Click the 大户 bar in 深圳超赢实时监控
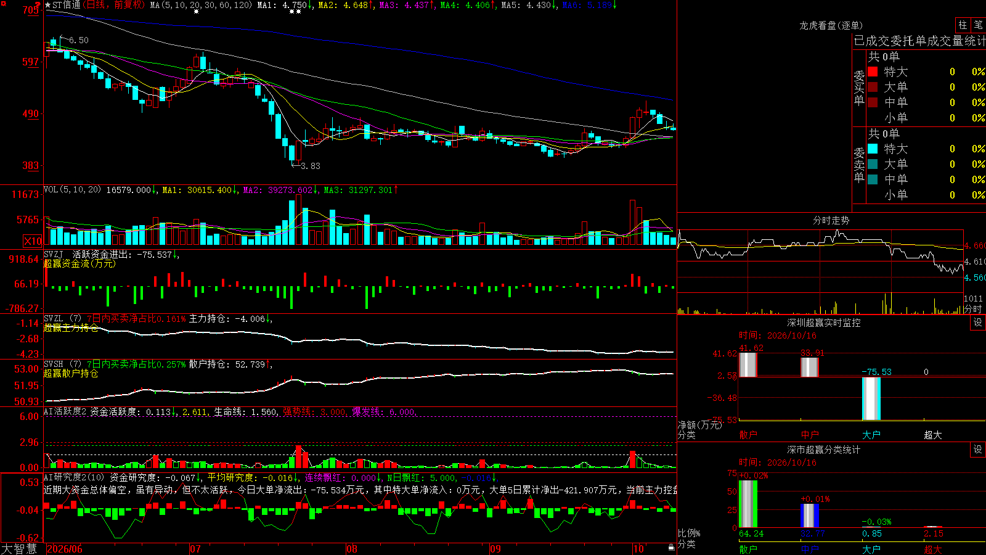Viewport: 986px width, 555px height. coord(871,399)
